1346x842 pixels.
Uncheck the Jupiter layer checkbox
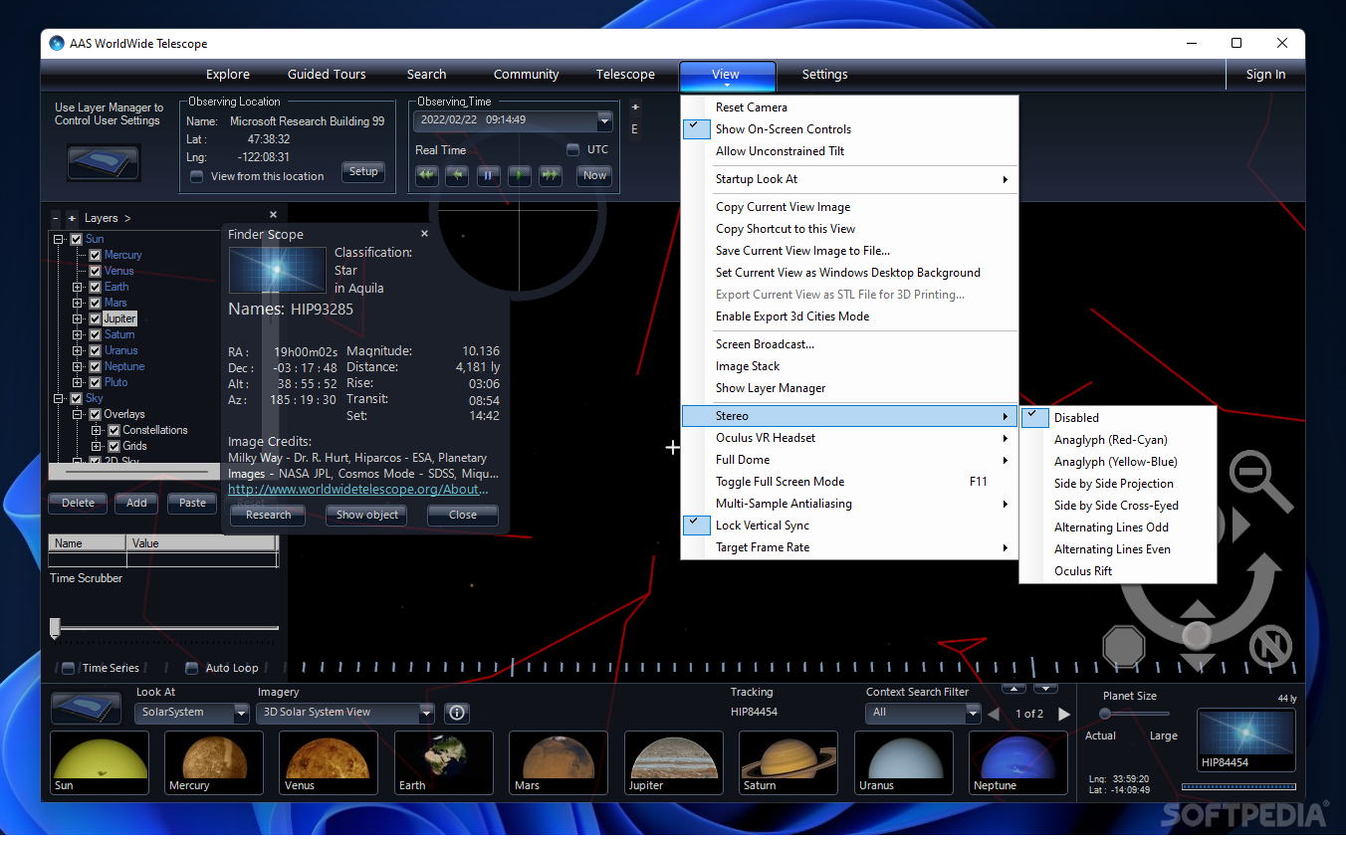[96, 318]
